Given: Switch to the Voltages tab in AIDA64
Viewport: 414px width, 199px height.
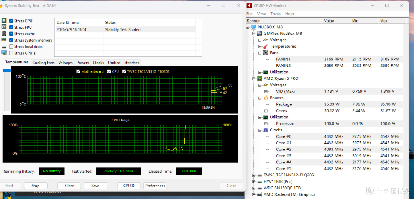Looking at the screenshot, I should point(66,63).
